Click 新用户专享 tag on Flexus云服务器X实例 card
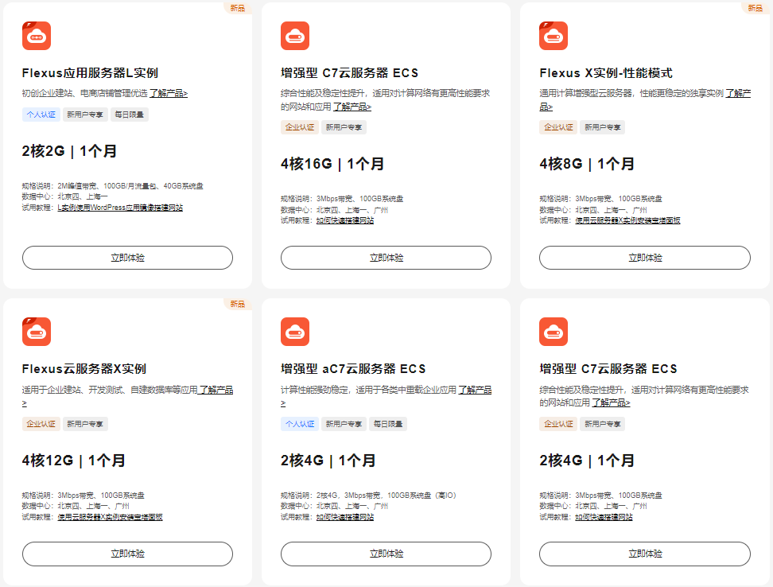 coord(85,424)
